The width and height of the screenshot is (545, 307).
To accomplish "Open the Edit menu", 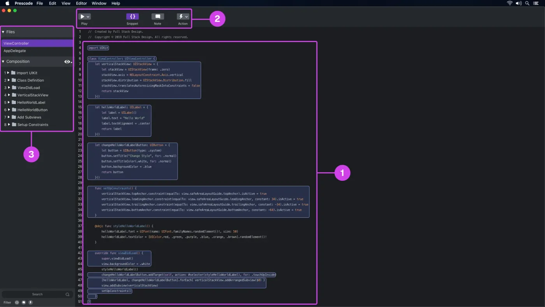I will pyautogui.click(x=53, y=3).
